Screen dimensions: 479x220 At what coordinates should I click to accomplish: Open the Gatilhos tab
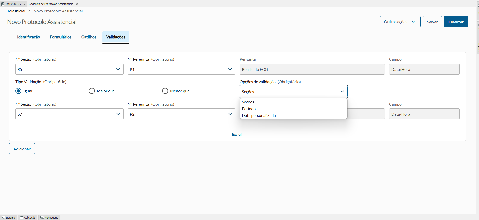[89, 37]
